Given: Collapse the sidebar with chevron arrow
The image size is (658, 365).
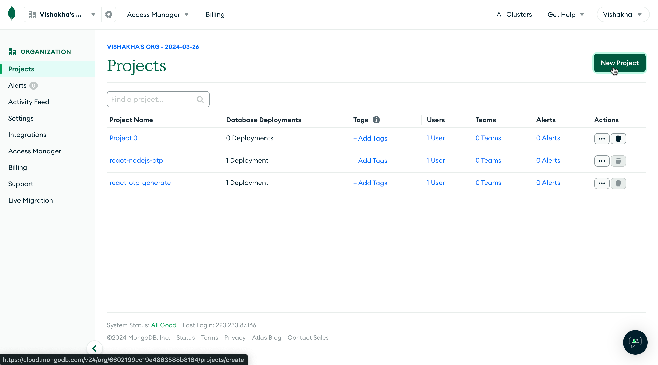Looking at the screenshot, I should (x=95, y=349).
